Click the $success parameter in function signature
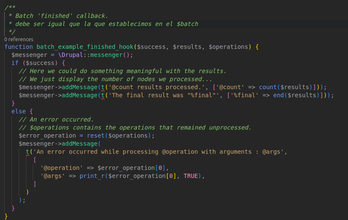 pyautogui.click(x=151, y=47)
